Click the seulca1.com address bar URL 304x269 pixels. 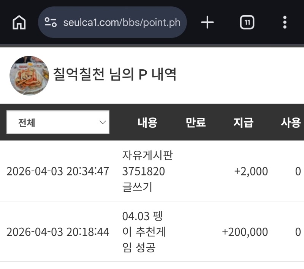click(x=122, y=22)
